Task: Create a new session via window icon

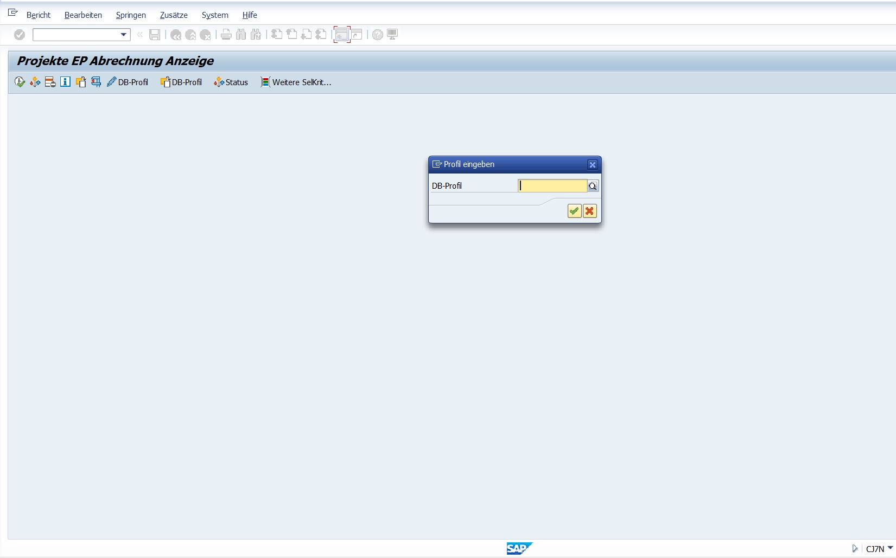Action: pos(342,35)
